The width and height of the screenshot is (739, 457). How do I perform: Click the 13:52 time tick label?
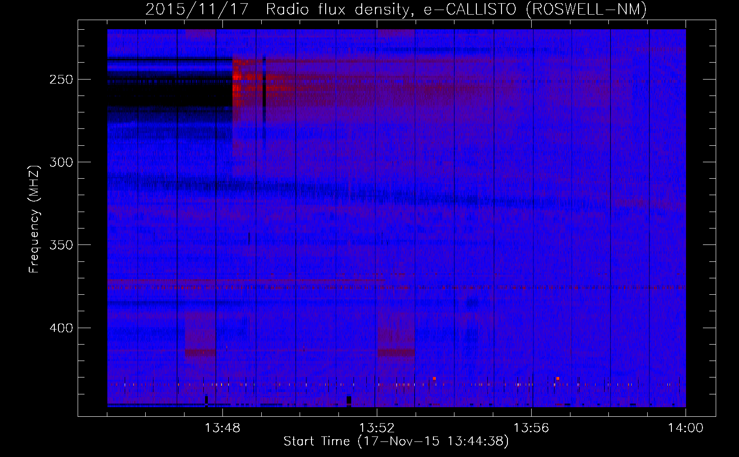pos(377,428)
